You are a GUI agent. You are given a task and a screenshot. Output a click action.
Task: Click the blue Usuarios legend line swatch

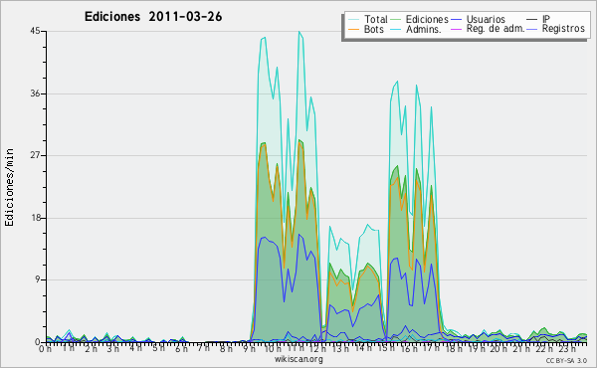457,20
